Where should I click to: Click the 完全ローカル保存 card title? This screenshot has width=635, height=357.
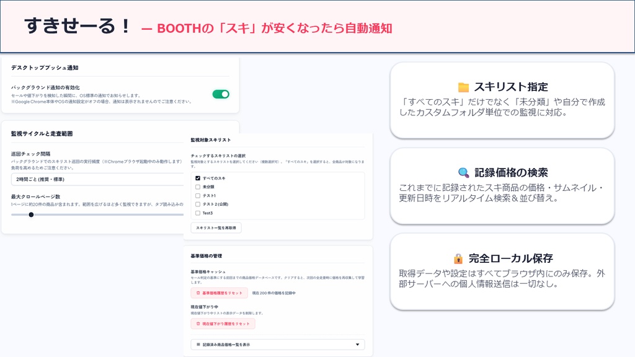click(x=511, y=258)
